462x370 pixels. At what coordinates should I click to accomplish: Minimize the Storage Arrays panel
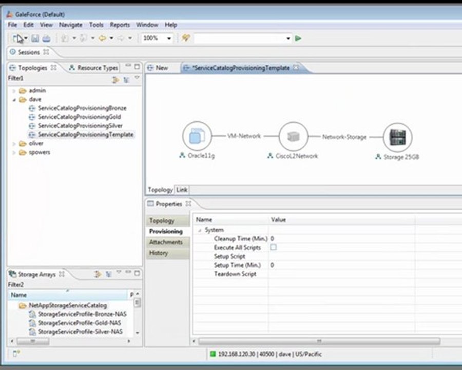pos(128,272)
